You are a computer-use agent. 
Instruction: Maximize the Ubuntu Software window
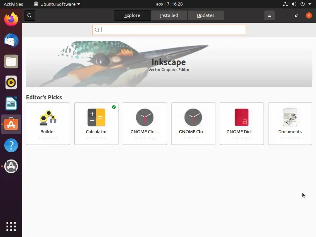tap(296, 15)
